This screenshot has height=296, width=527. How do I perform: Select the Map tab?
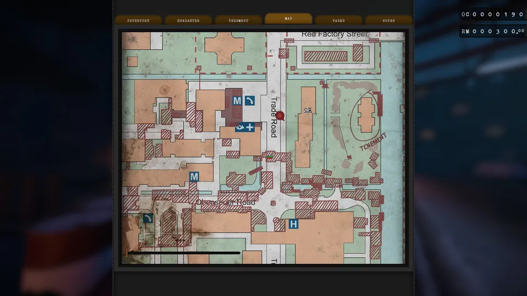pyautogui.click(x=288, y=19)
